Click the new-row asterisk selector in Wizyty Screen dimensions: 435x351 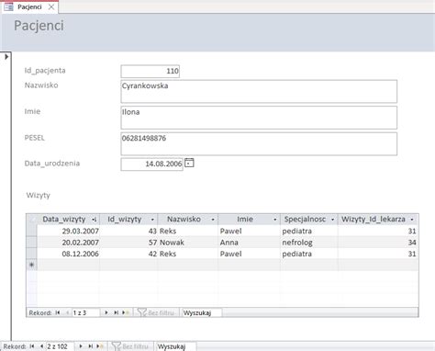pos(32,265)
